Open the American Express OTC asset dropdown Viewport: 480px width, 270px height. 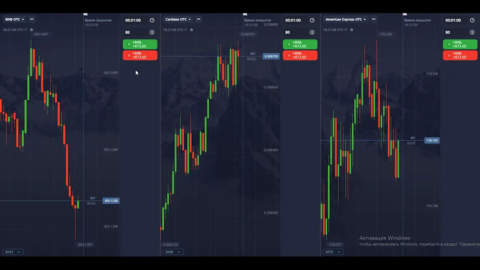pos(345,19)
